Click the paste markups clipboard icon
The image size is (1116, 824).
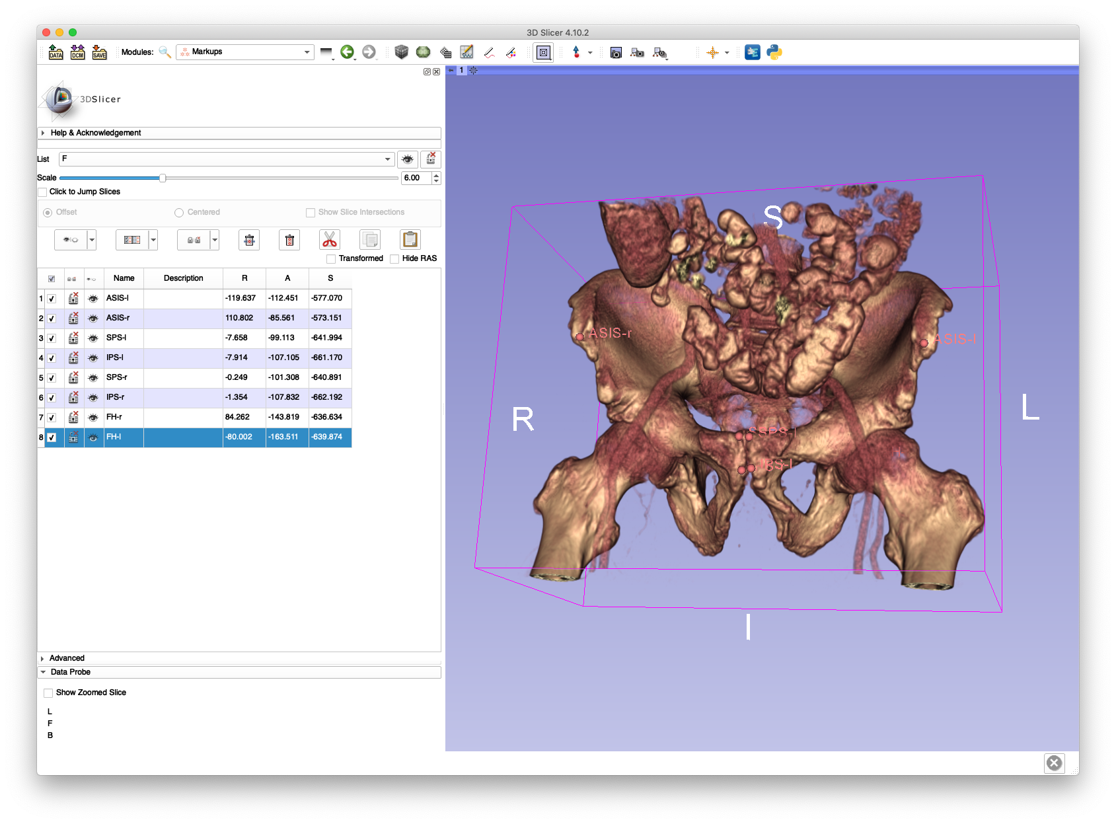410,240
